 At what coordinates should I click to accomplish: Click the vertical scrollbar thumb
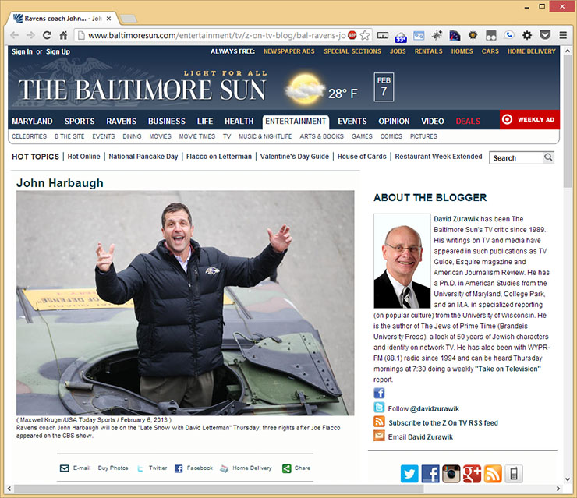[567, 122]
